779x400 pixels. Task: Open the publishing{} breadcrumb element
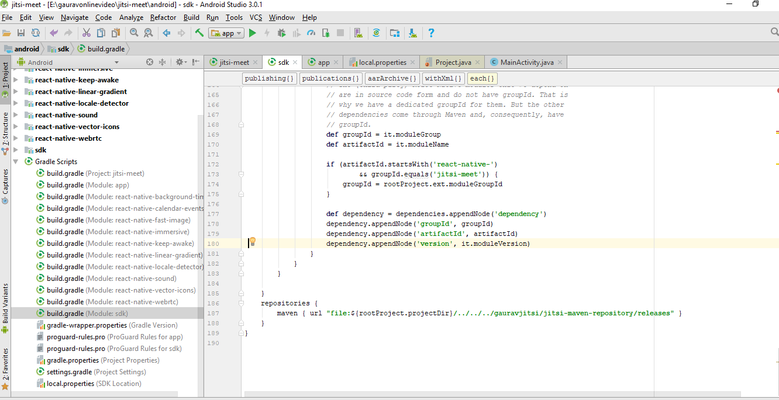tap(269, 78)
